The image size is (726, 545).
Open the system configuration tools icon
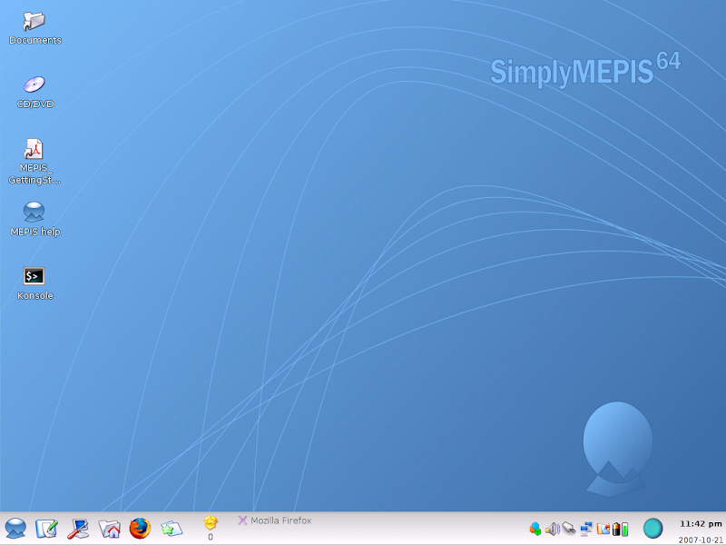click(78, 528)
